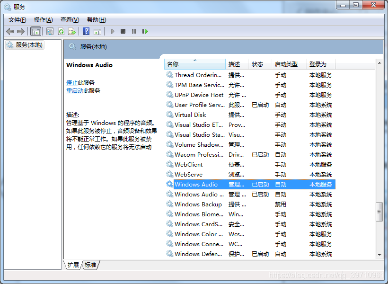Image resolution: width=388 pixels, height=284 pixels.
Task: Select the highlighted Windows Audio row
Action: tap(250, 184)
